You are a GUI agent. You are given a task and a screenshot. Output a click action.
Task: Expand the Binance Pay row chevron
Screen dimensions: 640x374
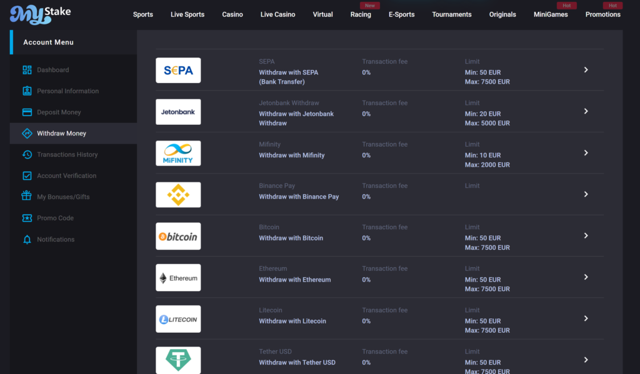coord(586,194)
